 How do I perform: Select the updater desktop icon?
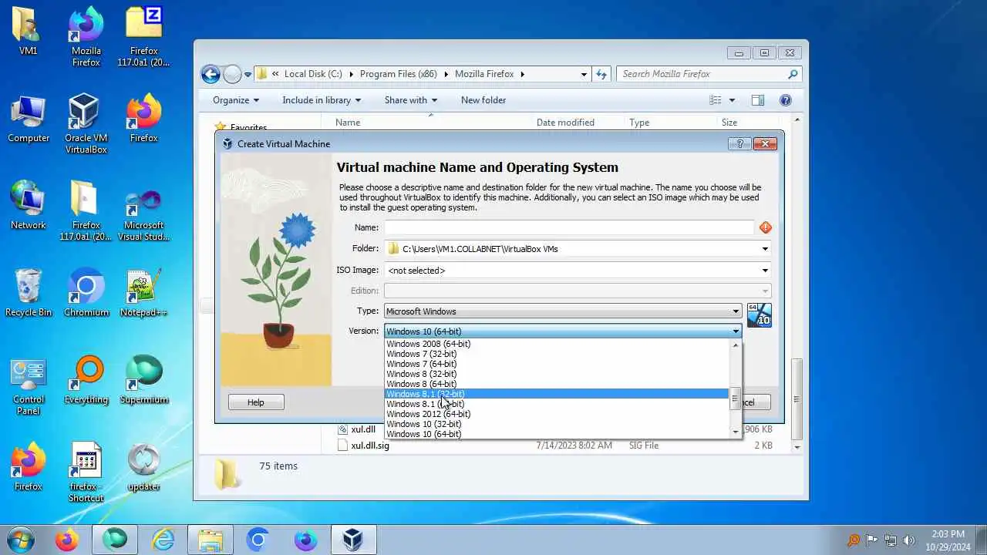(144, 467)
